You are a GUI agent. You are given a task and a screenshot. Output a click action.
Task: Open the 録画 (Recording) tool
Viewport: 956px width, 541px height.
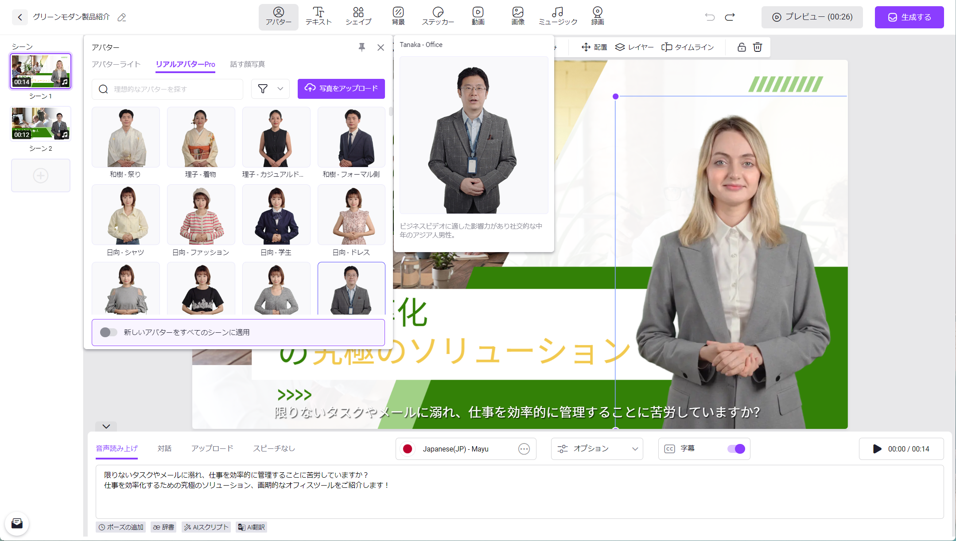(x=597, y=16)
